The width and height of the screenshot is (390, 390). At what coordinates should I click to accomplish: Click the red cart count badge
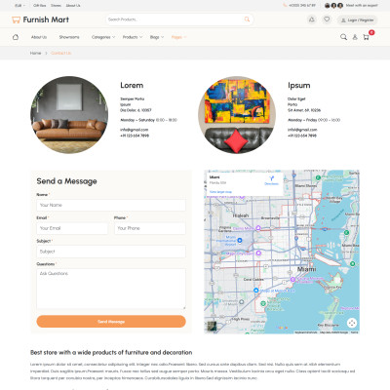point(371,32)
